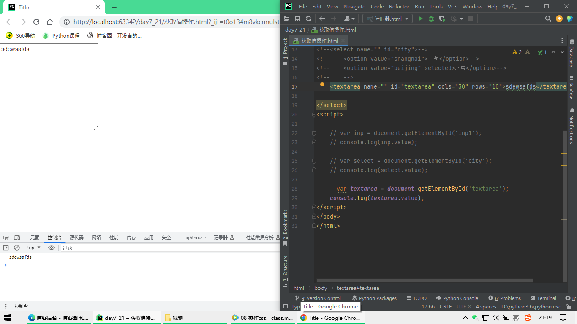Image resolution: width=577 pixels, height=324 pixels.
Task: Expand profiler run dropdown arrow
Action: point(461,19)
